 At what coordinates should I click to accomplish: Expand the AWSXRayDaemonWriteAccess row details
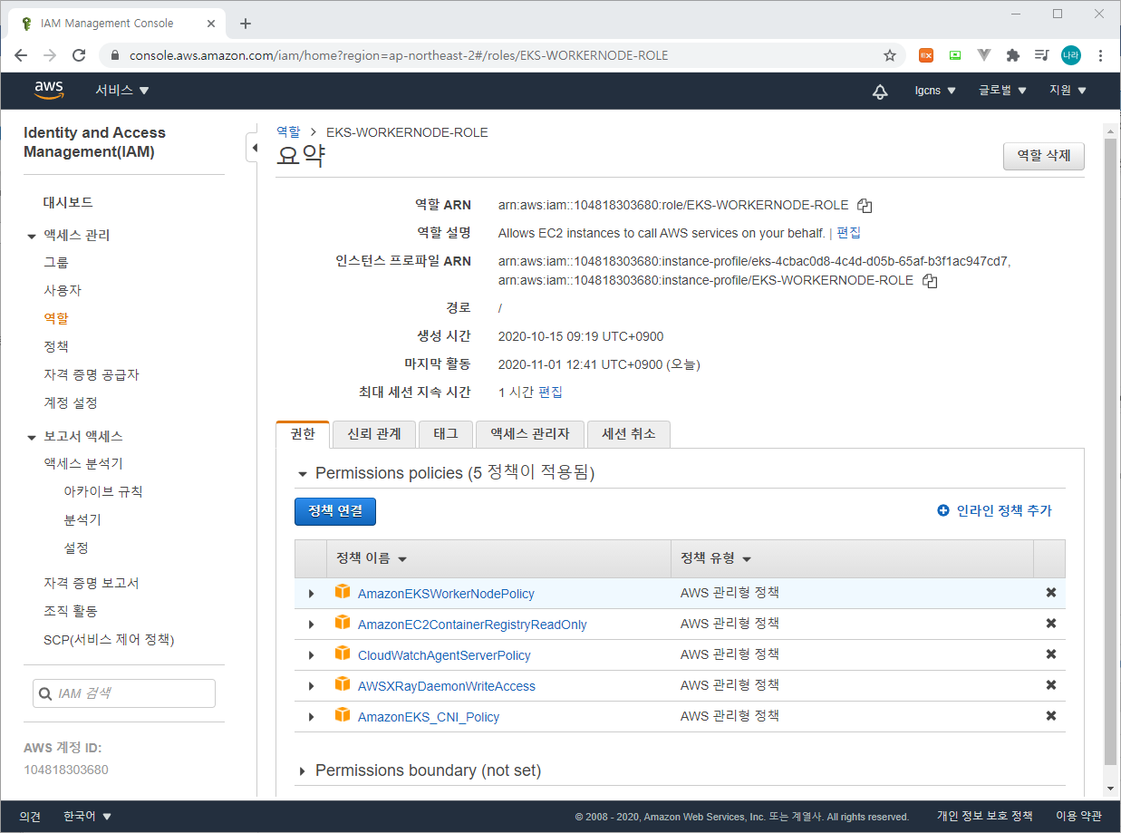click(311, 686)
